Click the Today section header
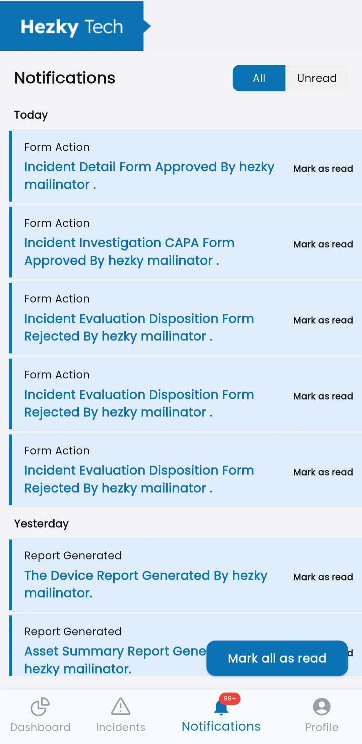This screenshot has width=362, height=744. [31, 115]
